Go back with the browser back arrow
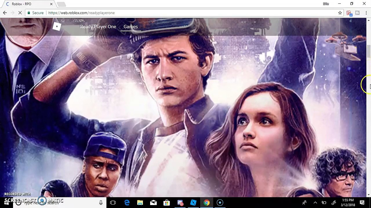Viewport: 371px width, 208px height. pos(5,13)
